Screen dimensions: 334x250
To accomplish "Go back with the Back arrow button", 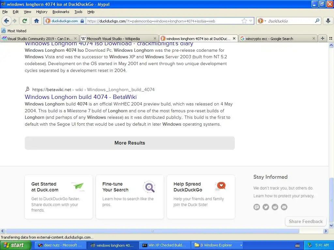I will [x=7, y=21].
